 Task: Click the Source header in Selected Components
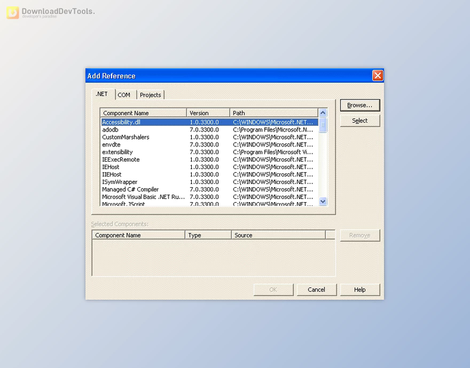point(278,235)
